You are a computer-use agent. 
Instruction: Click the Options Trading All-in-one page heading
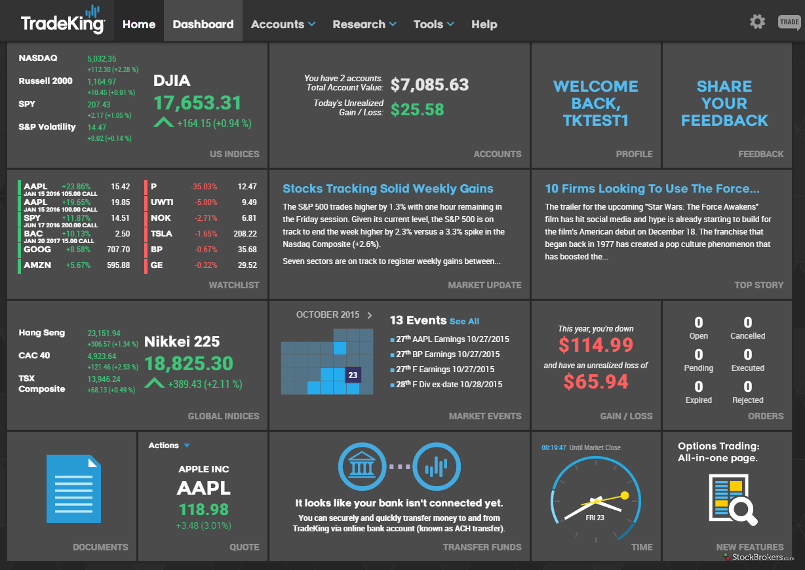coord(718,452)
